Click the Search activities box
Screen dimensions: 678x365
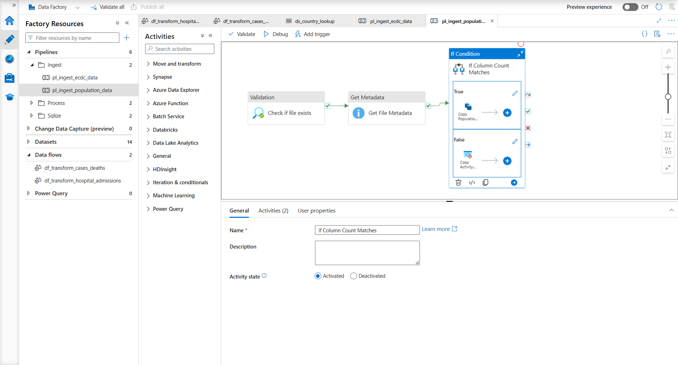click(179, 49)
